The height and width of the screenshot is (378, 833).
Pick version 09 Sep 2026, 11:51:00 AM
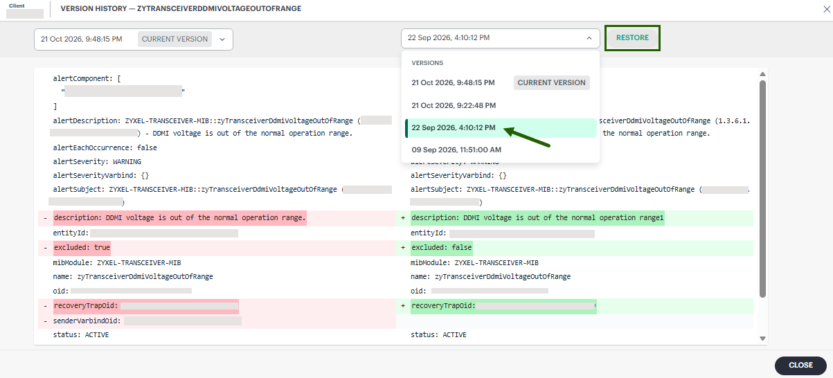pyautogui.click(x=500, y=150)
